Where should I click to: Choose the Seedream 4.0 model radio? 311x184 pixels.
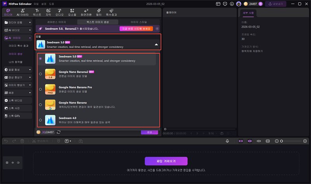(x=40, y=120)
